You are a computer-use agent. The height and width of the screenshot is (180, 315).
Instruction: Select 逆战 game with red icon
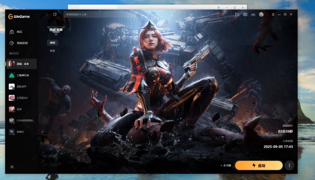point(21,109)
